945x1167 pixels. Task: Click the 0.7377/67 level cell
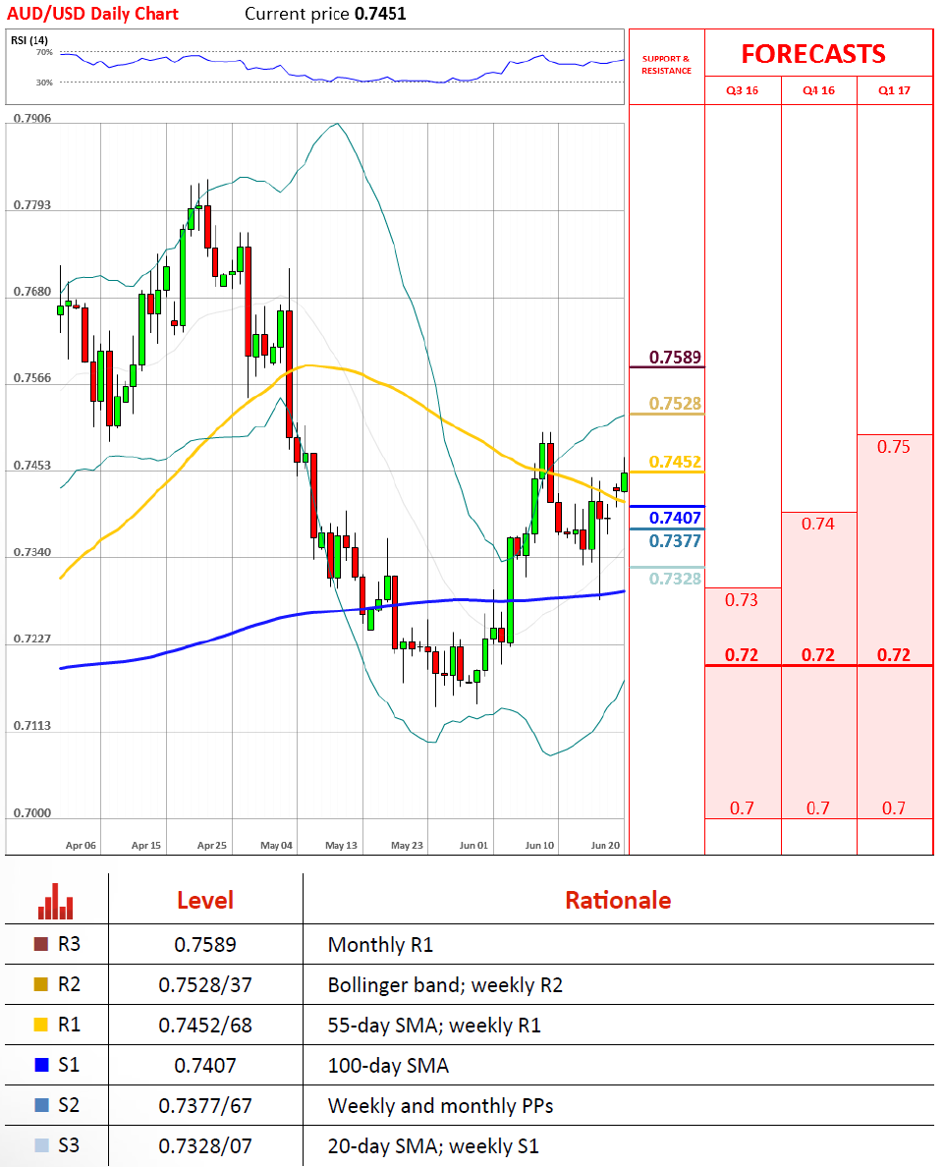tap(205, 1105)
